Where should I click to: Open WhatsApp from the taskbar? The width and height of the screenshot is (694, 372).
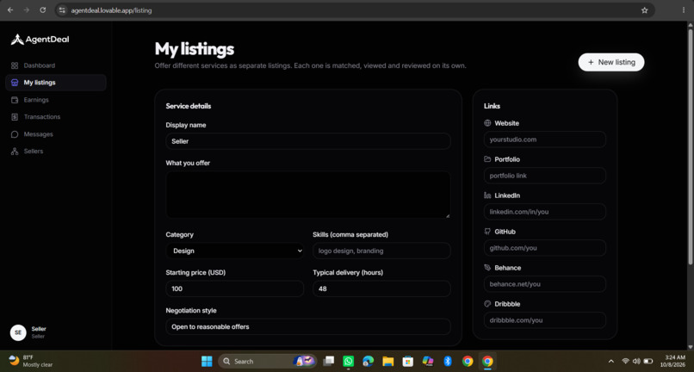tap(349, 362)
